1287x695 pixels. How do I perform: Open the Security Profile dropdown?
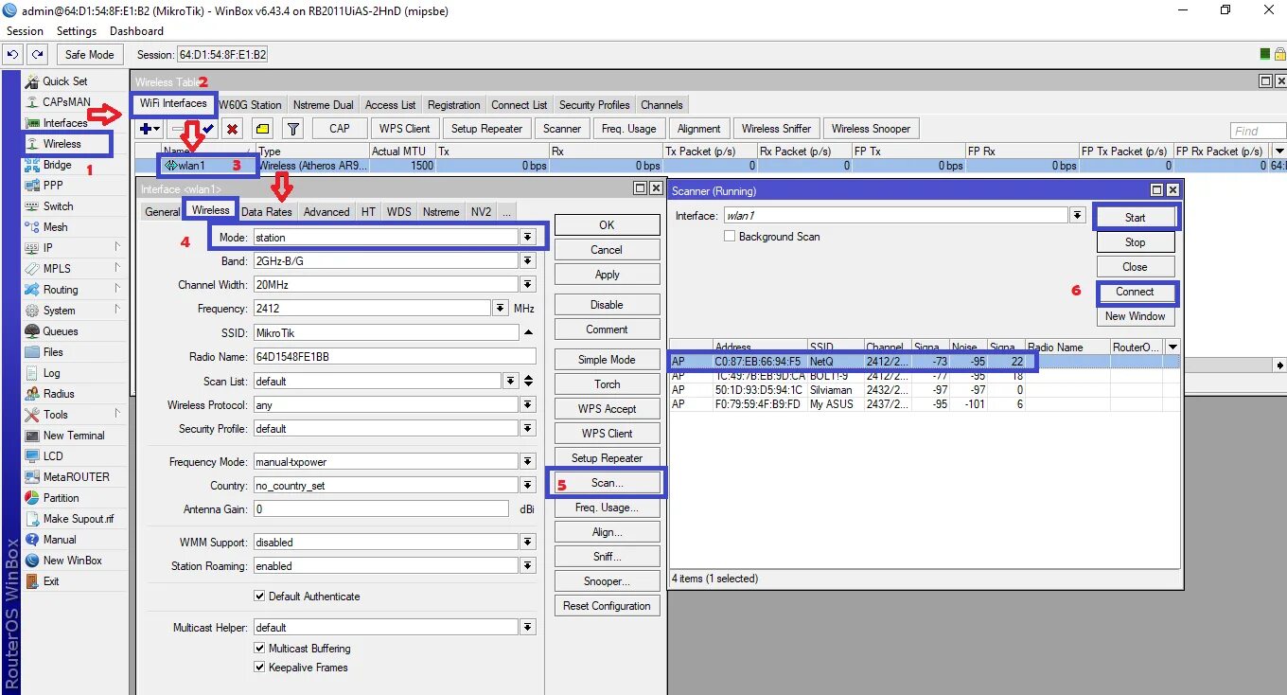point(527,429)
